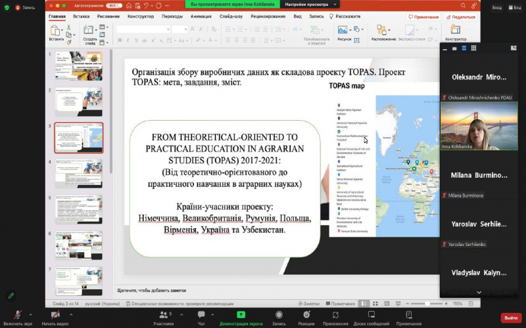Click the Вид view button at top right
Image resolution: width=526 pixels, height=328 pixels.
tap(515, 7)
